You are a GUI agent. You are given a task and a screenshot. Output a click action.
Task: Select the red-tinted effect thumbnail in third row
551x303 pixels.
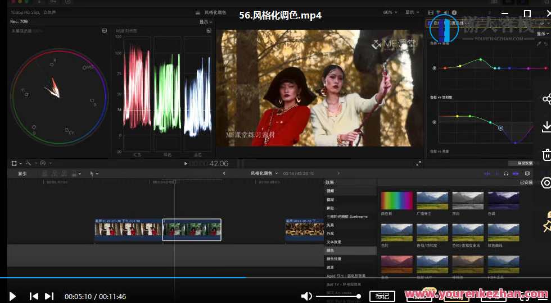(397, 264)
